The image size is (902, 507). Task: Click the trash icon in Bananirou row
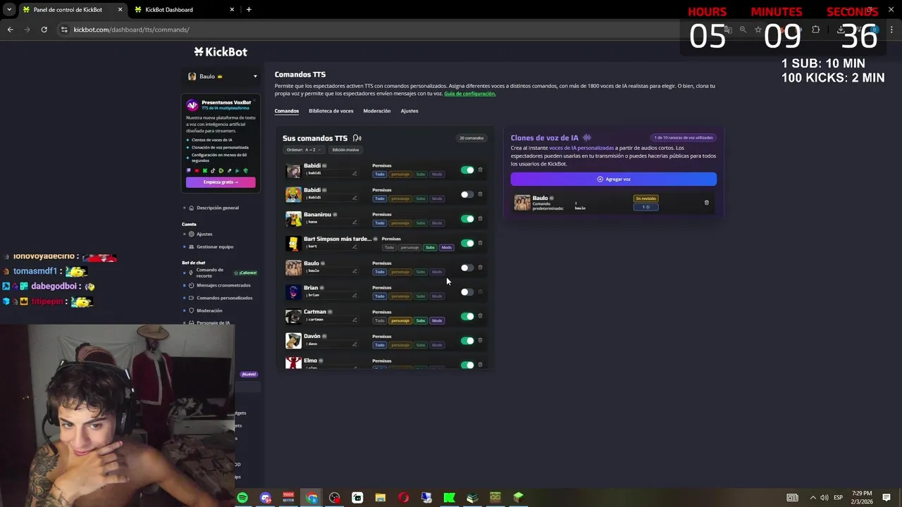click(x=481, y=218)
